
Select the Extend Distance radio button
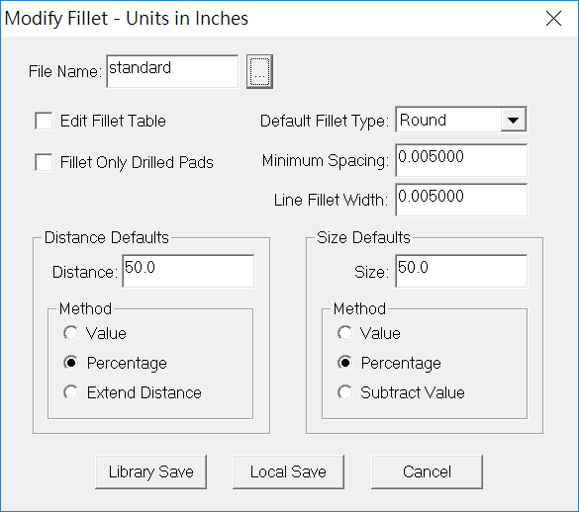(x=70, y=392)
